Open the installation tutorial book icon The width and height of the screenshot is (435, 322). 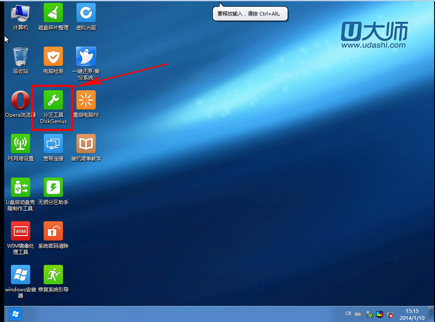pyautogui.click(x=86, y=144)
